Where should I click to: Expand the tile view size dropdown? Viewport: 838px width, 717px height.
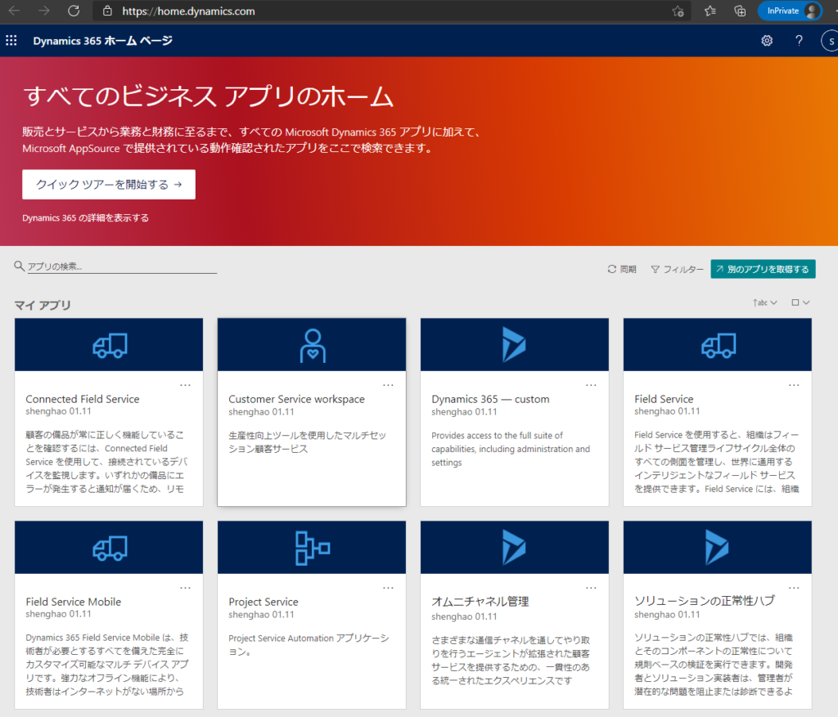800,302
